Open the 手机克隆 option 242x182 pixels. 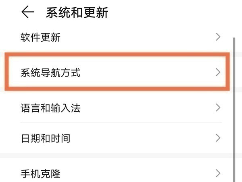coord(40,174)
